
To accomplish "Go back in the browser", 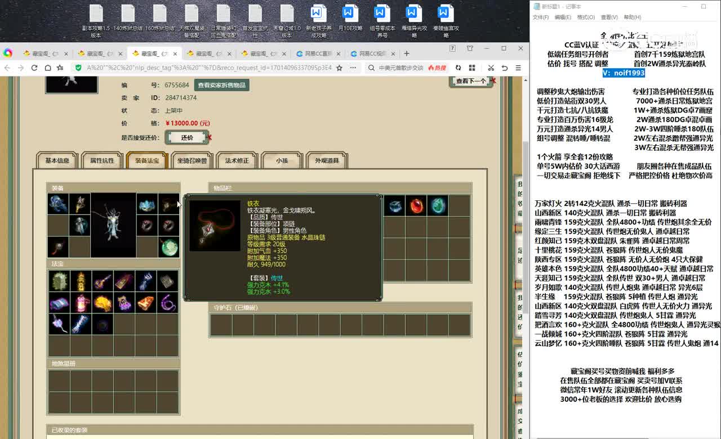I will tap(7, 68).
